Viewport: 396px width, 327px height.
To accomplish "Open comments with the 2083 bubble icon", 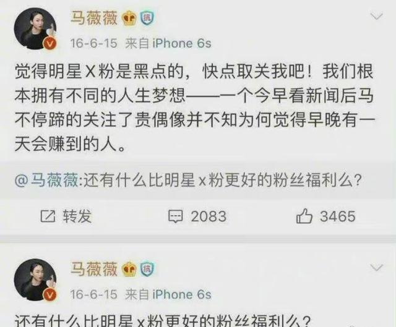I will point(175,216).
